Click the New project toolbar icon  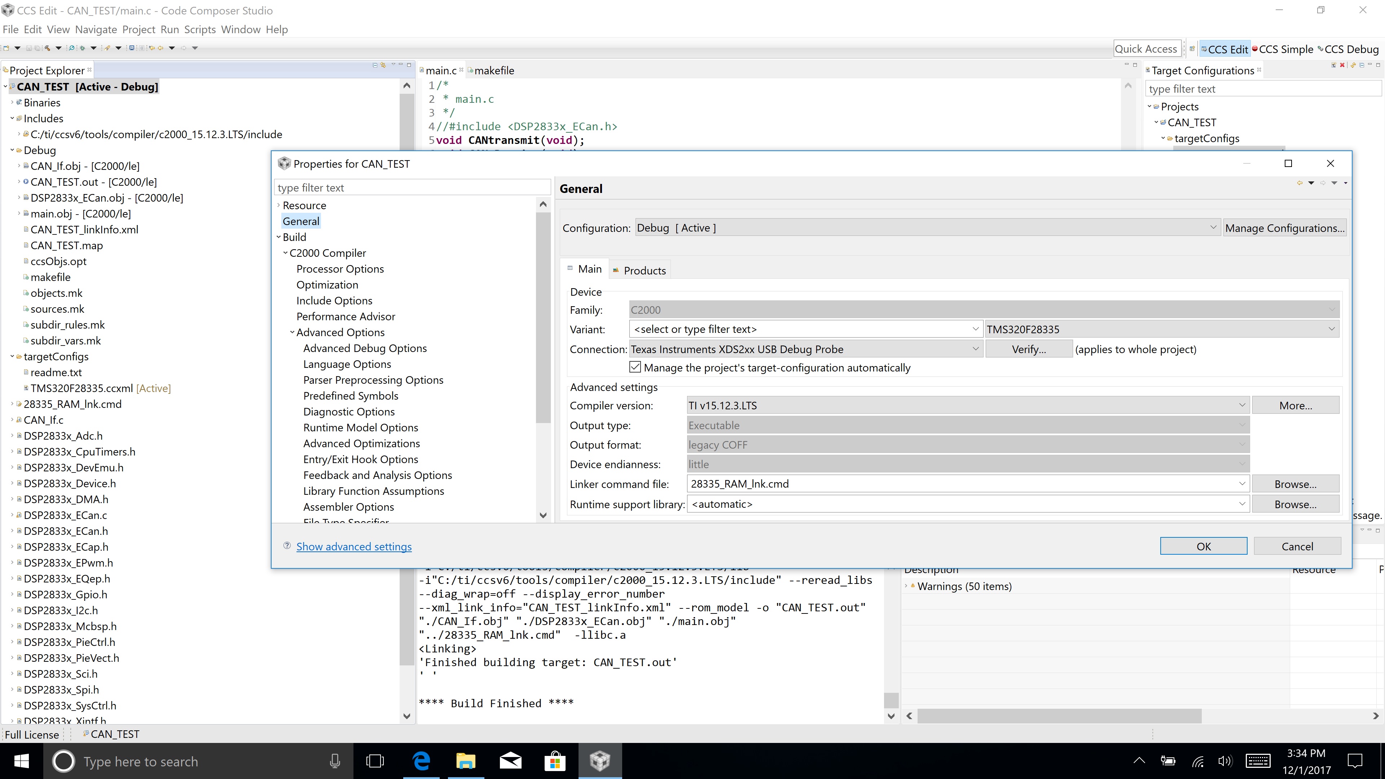6,48
